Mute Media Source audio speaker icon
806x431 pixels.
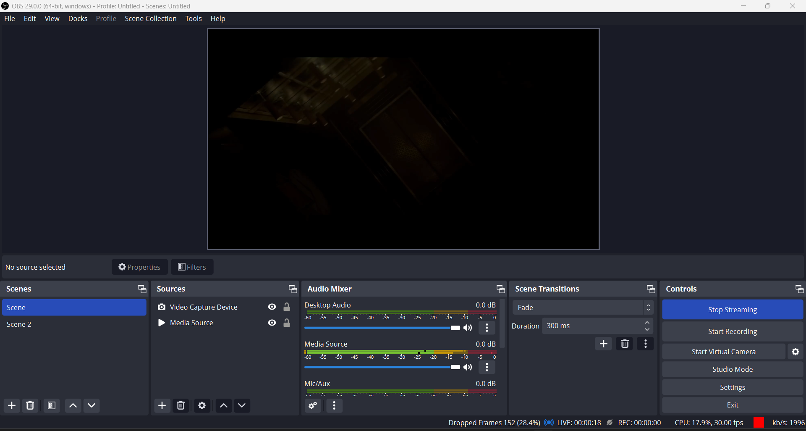point(468,367)
